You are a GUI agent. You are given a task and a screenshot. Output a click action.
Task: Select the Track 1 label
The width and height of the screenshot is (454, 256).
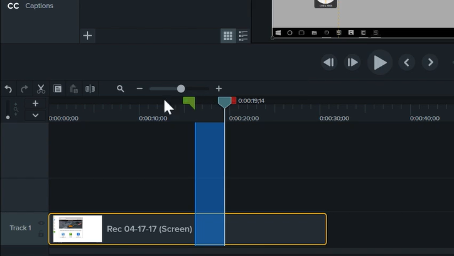coord(20,228)
